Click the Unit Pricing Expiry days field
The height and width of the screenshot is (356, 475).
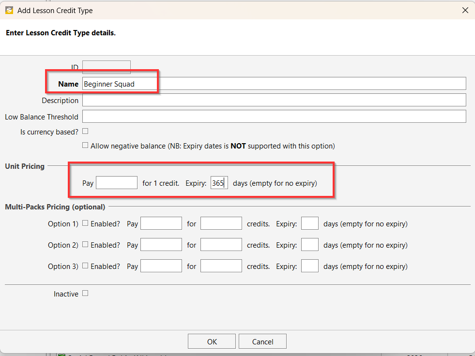[219, 183]
